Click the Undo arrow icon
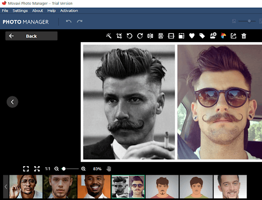 click(x=69, y=22)
